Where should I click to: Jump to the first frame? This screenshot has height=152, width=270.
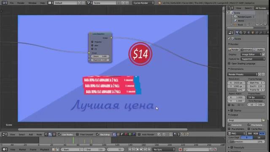pyautogui.click(x=130, y=149)
